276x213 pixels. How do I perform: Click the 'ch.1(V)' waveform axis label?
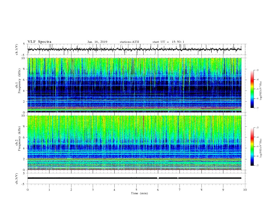17,49
